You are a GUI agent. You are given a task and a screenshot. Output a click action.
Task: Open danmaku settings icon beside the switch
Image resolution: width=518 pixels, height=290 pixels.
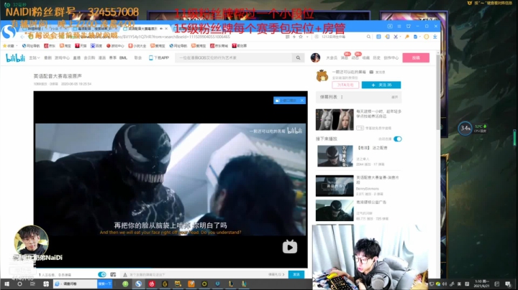113,274
